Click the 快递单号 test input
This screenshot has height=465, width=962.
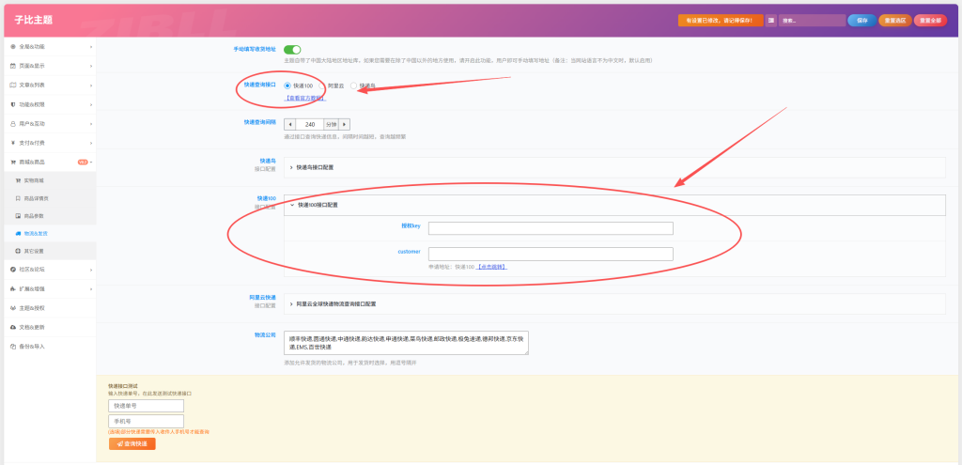[146, 406]
